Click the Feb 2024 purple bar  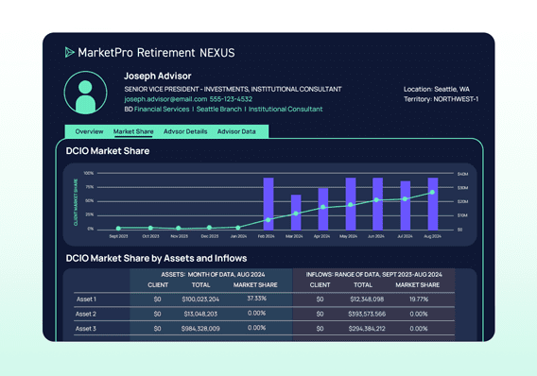[268, 203]
